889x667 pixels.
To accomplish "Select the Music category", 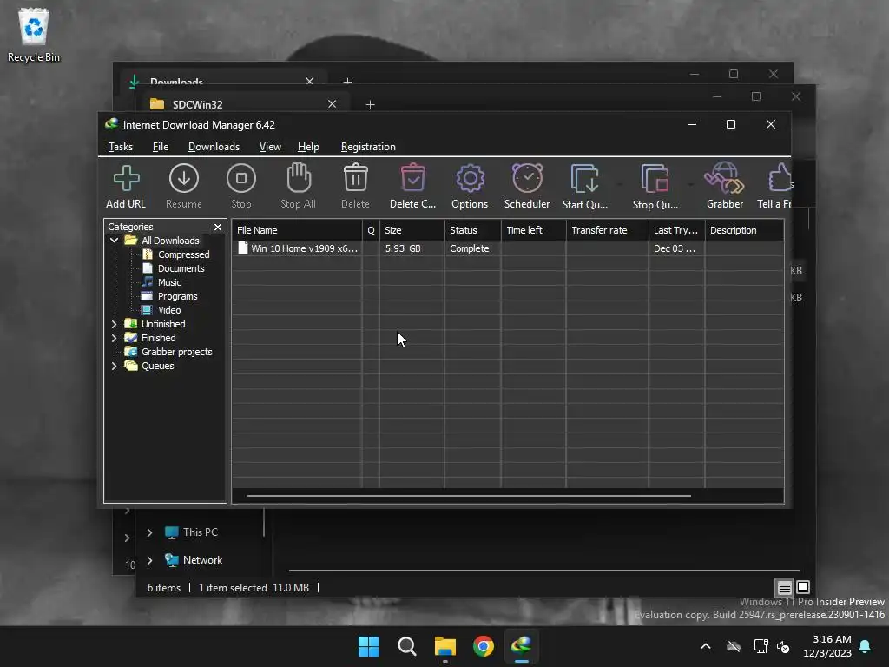I will click(x=169, y=282).
